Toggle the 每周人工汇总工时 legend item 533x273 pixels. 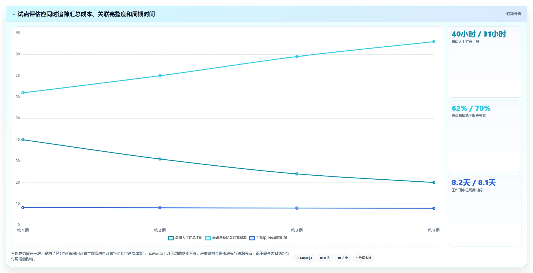pos(185,238)
